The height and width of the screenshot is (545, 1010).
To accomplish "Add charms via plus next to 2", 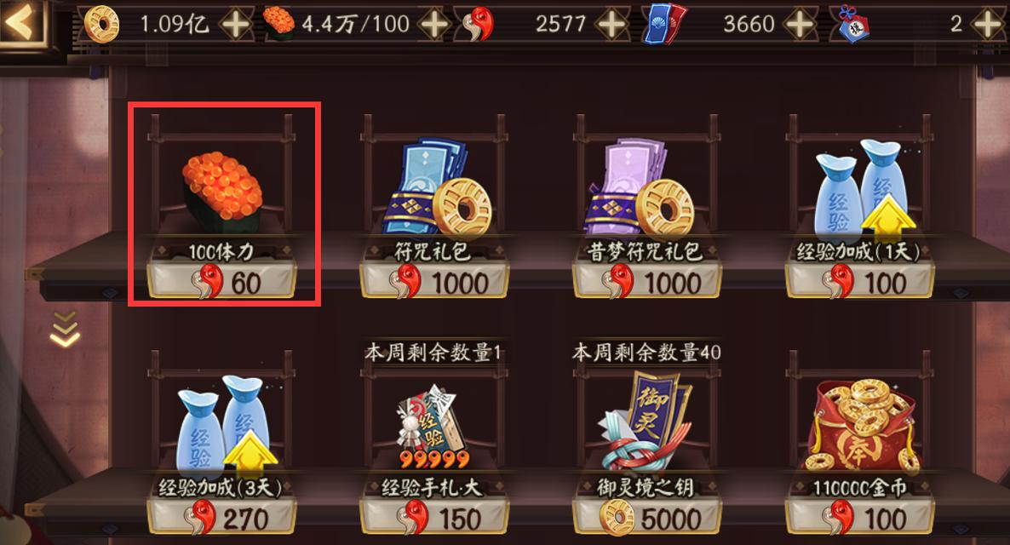I will point(989,25).
